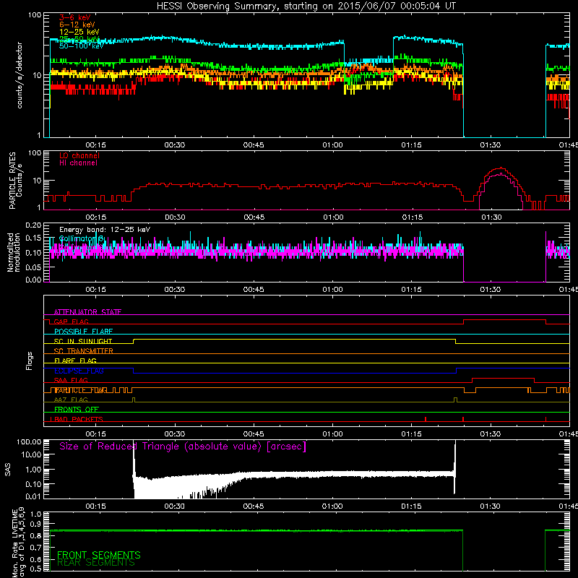
Task: Click the vertical Flags axis title
Action: (x=30, y=361)
